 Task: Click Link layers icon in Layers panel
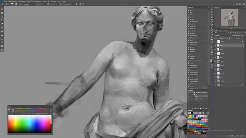tap(227, 136)
